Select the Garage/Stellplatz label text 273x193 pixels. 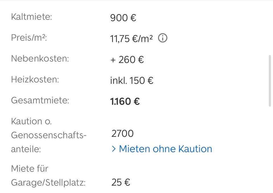coord(48,182)
